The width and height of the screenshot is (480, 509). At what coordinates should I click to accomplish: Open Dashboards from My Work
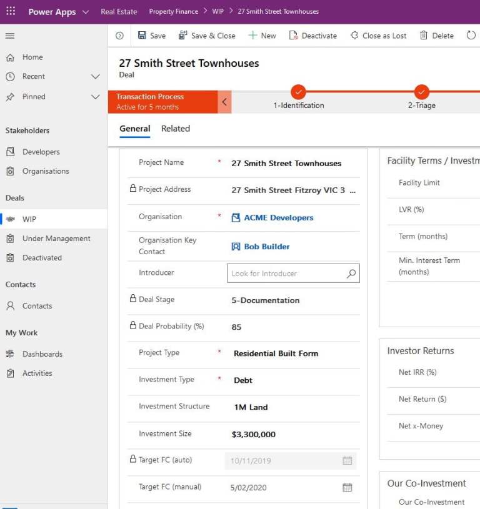54,354
